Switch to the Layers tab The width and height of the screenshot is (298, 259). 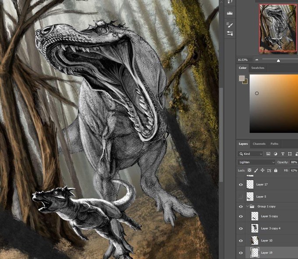[243, 144]
